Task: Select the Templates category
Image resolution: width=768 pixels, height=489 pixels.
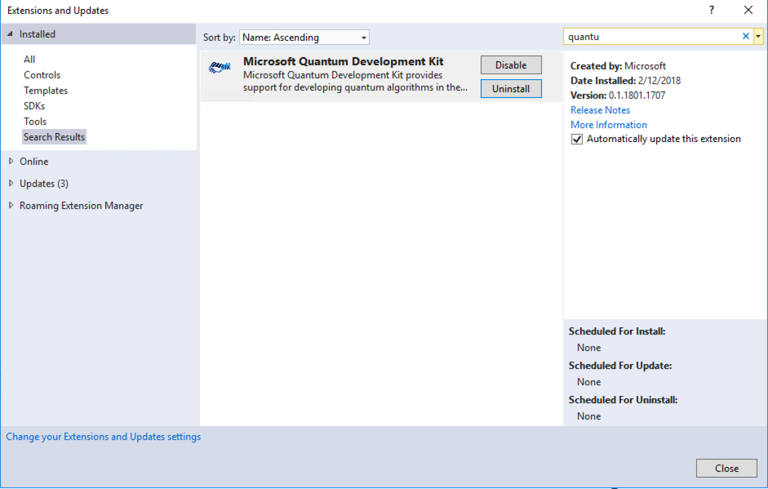Action: (x=46, y=90)
